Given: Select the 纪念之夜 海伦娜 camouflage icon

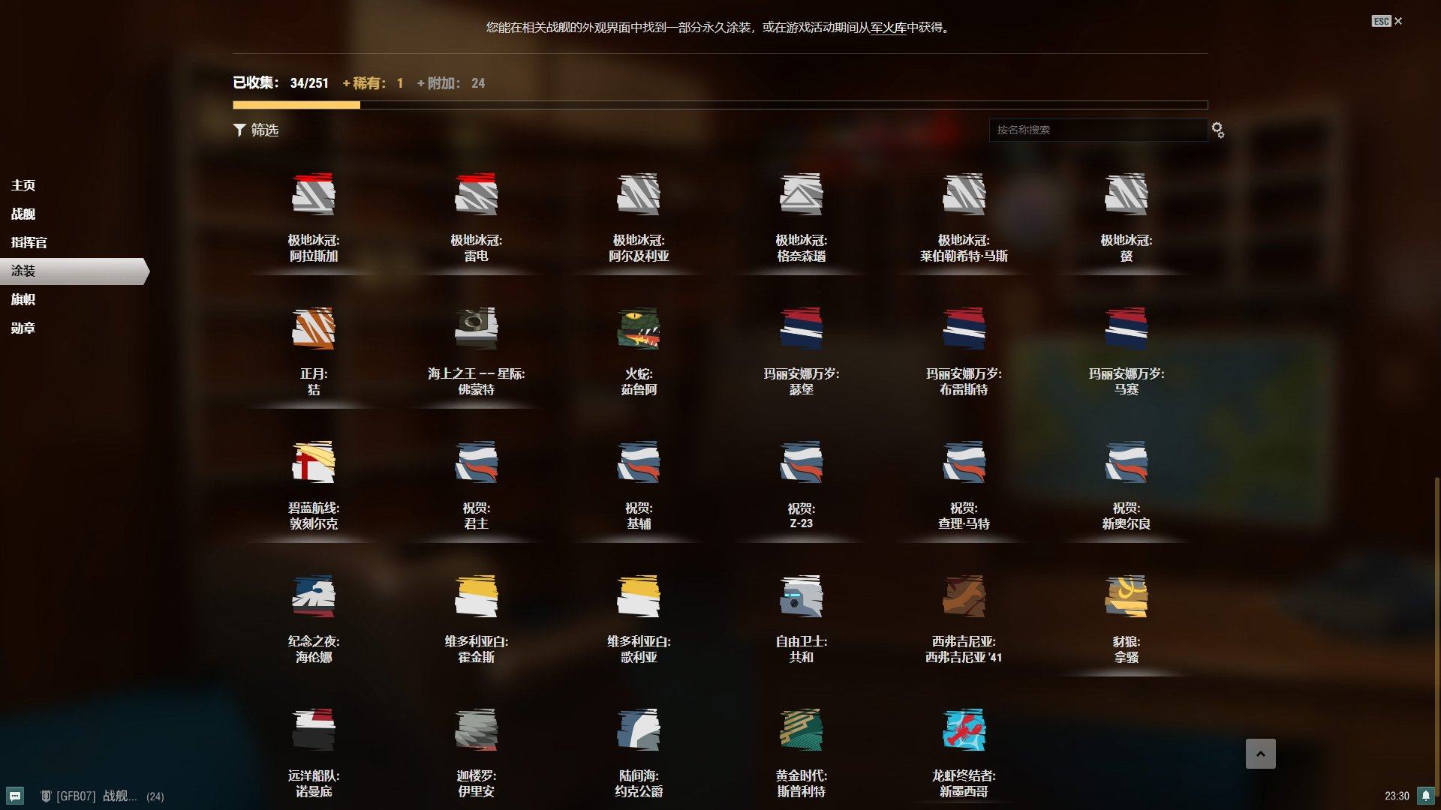Looking at the screenshot, I should coord(313,596).
